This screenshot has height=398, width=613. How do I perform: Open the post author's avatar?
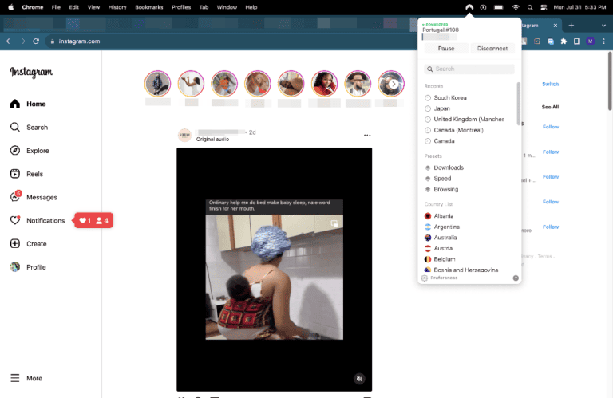click(x=184, y=135)
